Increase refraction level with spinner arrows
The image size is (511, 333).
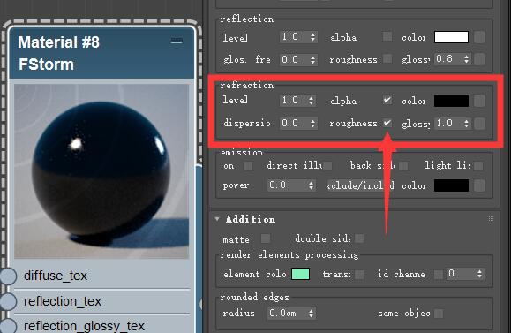point(312,100)
